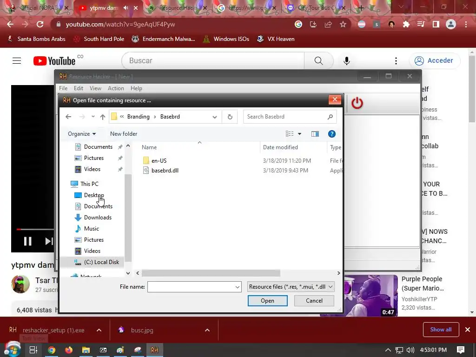The height and width of the screenshot is (357, 476).
Task: Open Windows ISOs bookmark
Action: coord(226,39)
